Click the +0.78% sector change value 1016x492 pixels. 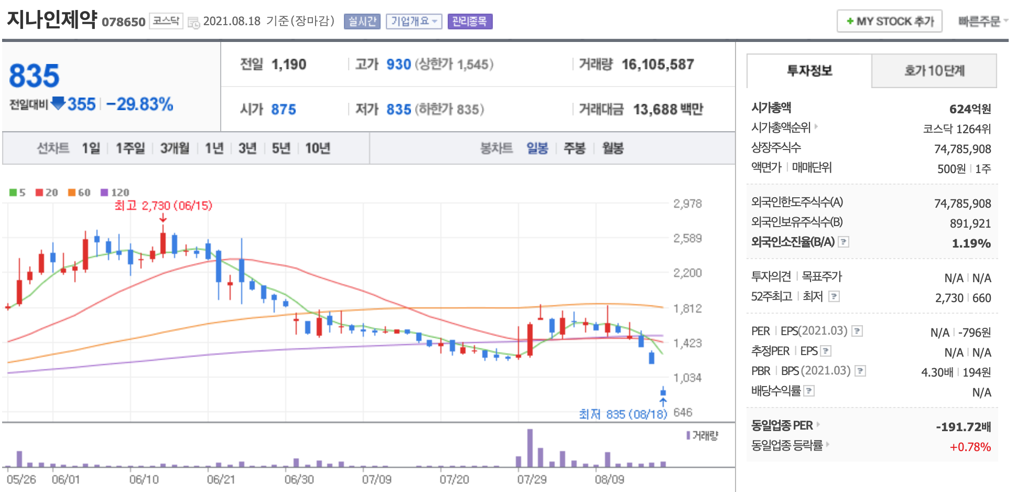970,447
